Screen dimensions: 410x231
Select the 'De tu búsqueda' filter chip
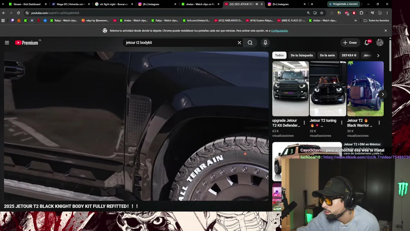click(301, 56)
